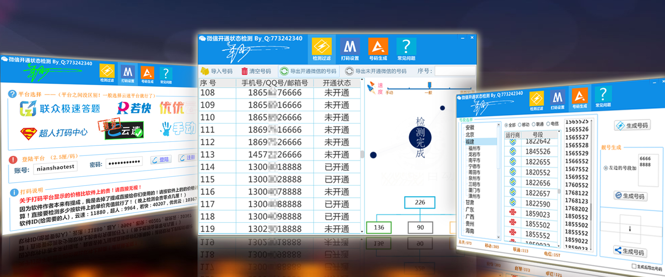Click the 平台选择 question mark icon
This screenshot has width=665, height=277.
coord(12,94)
